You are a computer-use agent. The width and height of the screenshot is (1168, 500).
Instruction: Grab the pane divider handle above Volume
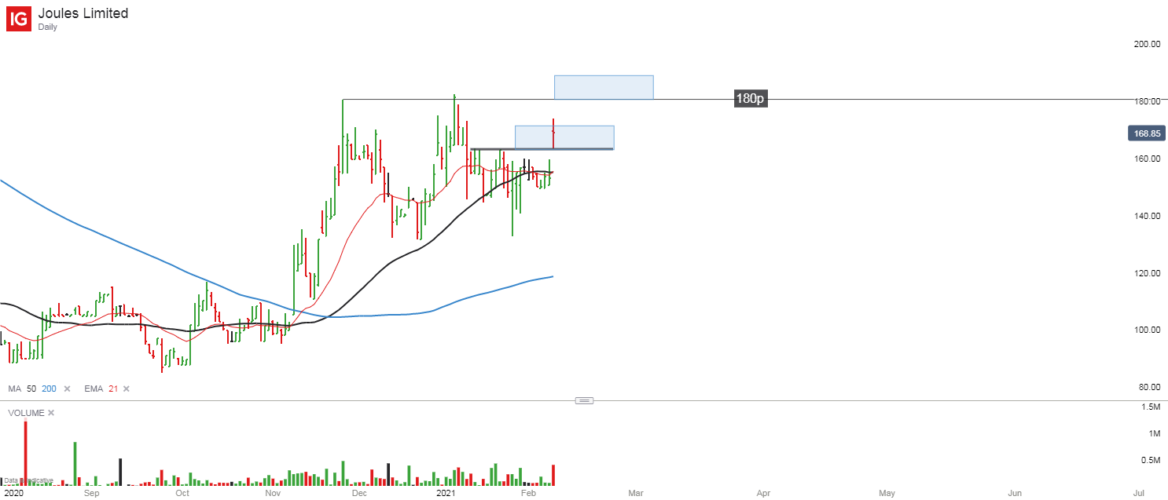pyautogui.click(x=584, y=400)
